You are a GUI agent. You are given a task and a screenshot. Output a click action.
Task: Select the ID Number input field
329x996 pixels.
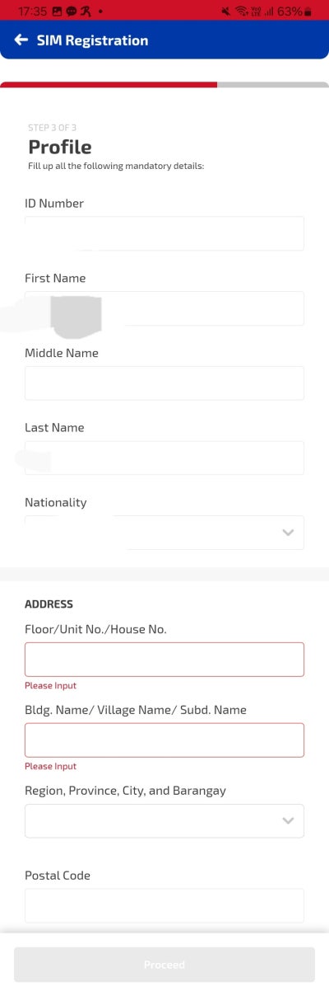pyautogui.click(x=164, y=233)
